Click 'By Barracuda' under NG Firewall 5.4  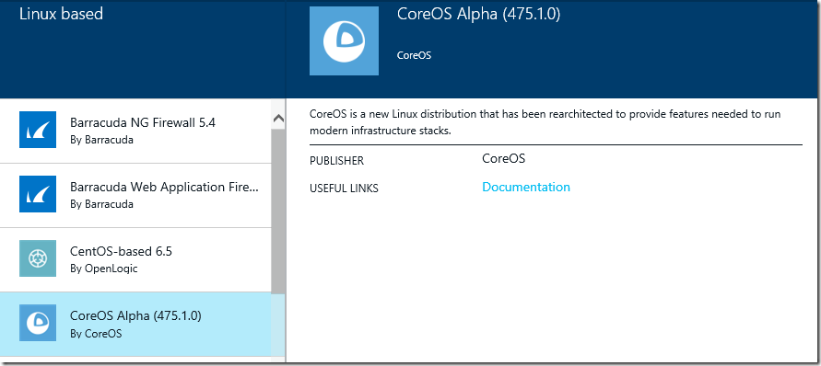[x=101, y=140]
